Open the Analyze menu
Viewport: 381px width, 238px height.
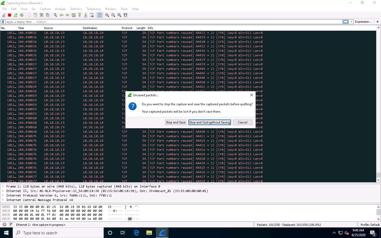[60, 9]
